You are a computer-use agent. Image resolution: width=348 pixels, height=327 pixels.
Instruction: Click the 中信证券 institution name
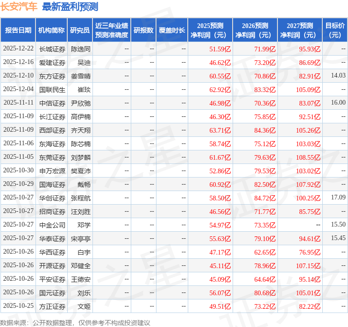52,103
